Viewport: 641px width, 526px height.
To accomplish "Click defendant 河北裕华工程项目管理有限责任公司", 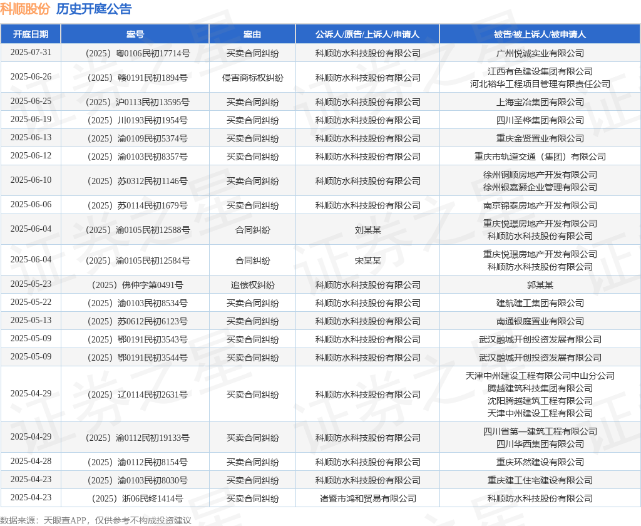I will 540,84.
